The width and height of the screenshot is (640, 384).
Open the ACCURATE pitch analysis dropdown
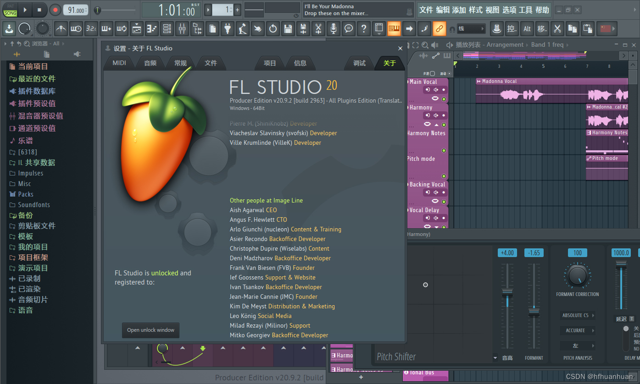coord(578,330)
